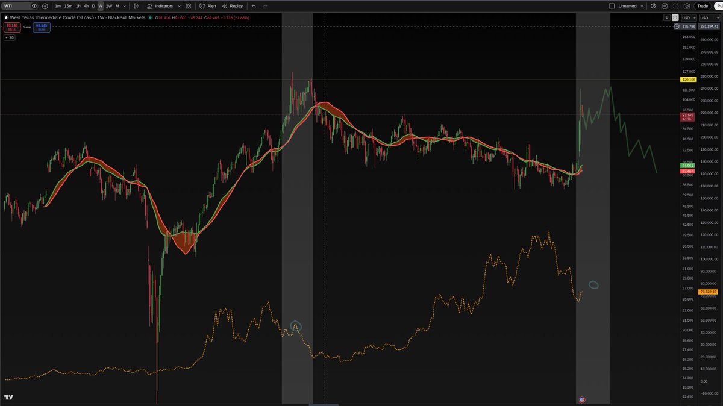Click the layout square icon beside Unnamed
The height and width of the screenshot is (406, 723).
pyautogui.click(x=612, y=6)
